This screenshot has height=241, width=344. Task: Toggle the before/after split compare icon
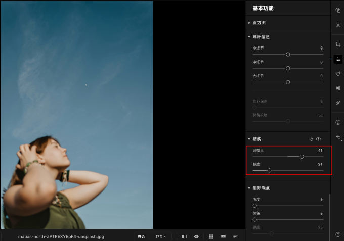point(184,236)
